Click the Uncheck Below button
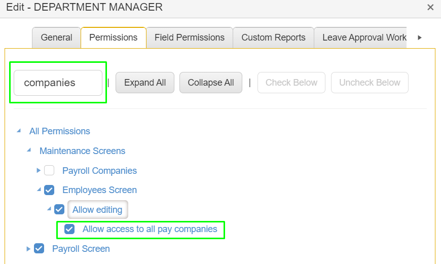This screenshot has height=264, width=441. click(x=370, y=83)
